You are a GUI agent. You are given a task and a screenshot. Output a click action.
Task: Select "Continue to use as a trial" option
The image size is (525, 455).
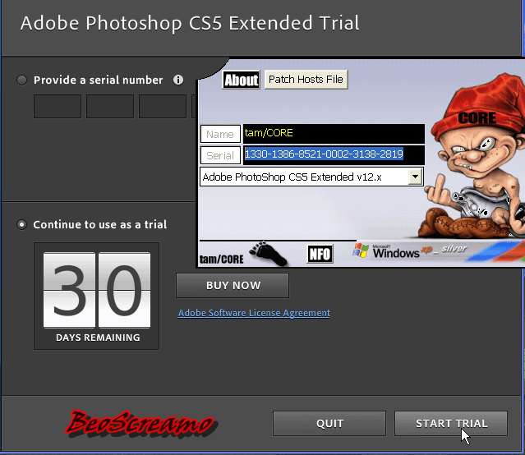pos(21,225)
